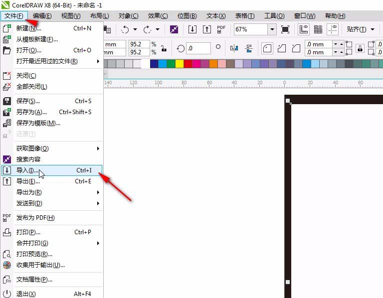Expand the Redo history dropdown arrow

click(158, 29)
